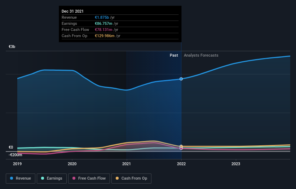Click the 2019 axis label
The width and height of the screenshot is (296, 189).
pos(17,164)
